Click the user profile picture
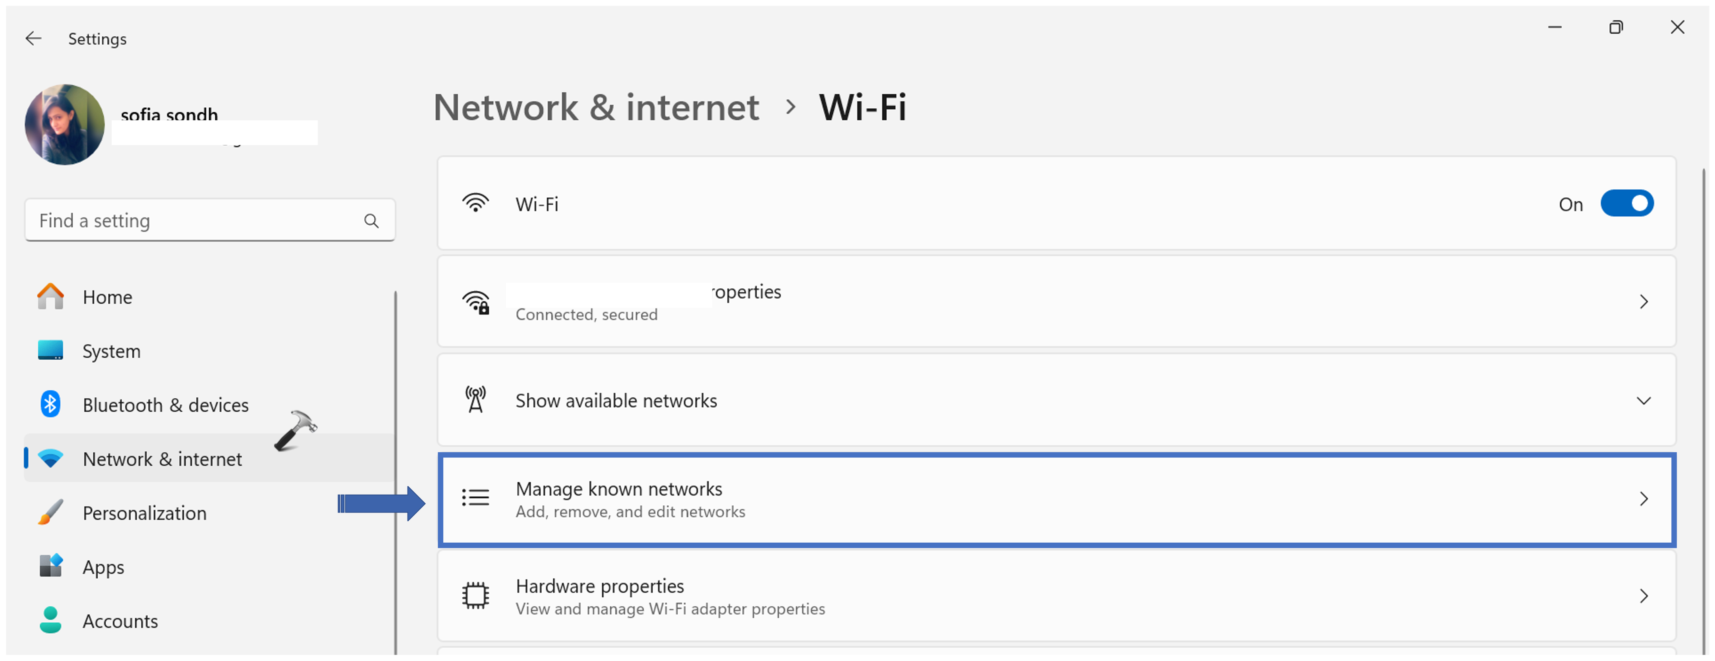Viewport: 1715px width, 661px height. 65,125
